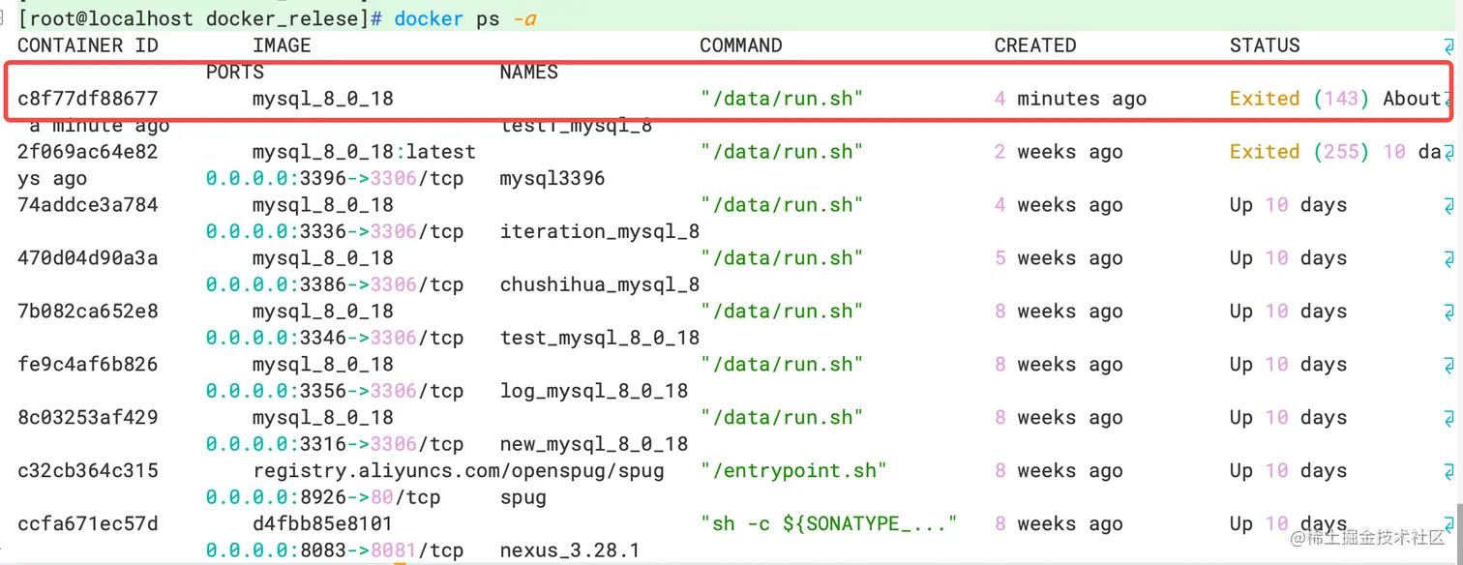This screenshot has width=1463, height=565.
Task: Click the COMMAND column header
Action: 741,45
